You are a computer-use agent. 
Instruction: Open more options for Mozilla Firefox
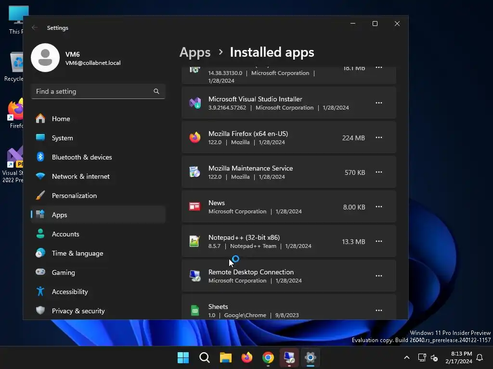[379, 137]
